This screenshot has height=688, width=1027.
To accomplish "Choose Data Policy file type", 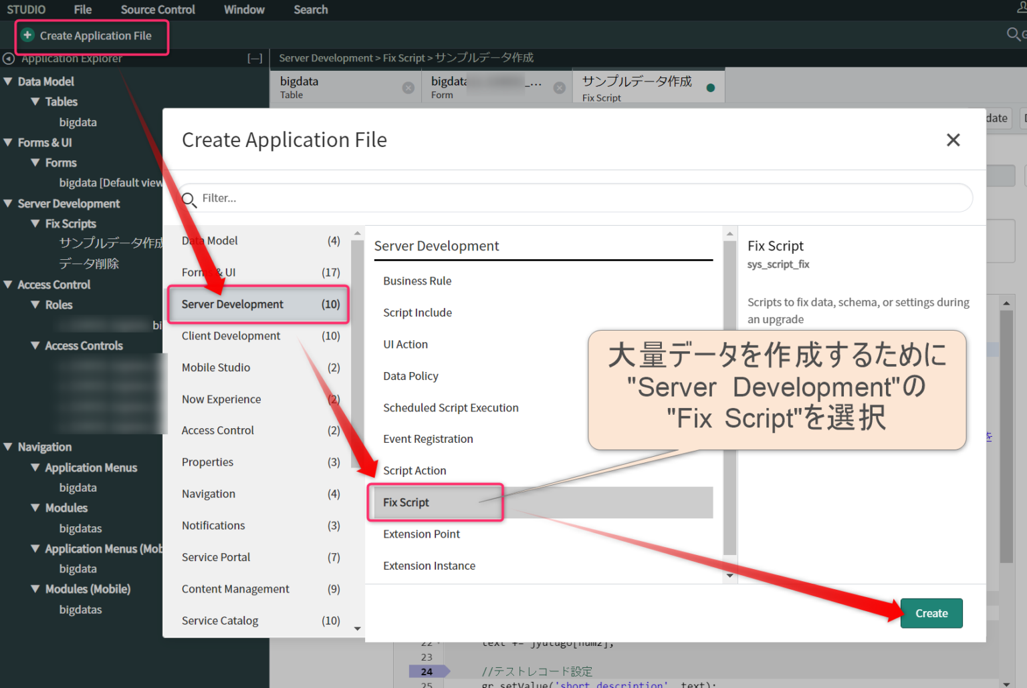I will pos(544,375).
